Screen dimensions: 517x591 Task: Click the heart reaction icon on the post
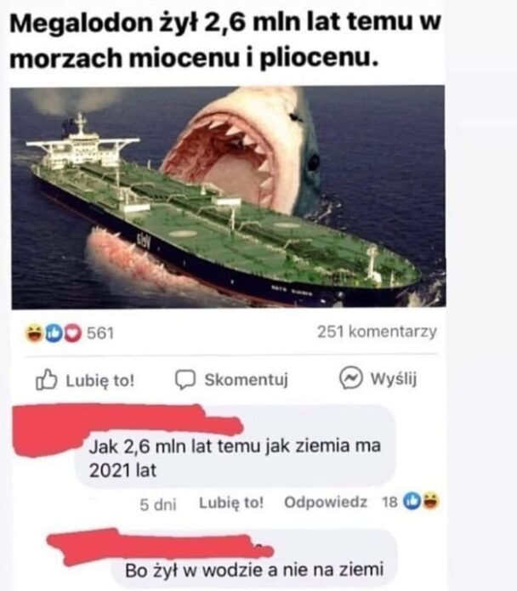[x=72, y=333]
